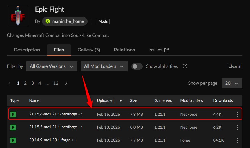This screenshot has height=148, width=250.
Task: Click the 84.1K downloads cell
Action: (x=218, y=140)
